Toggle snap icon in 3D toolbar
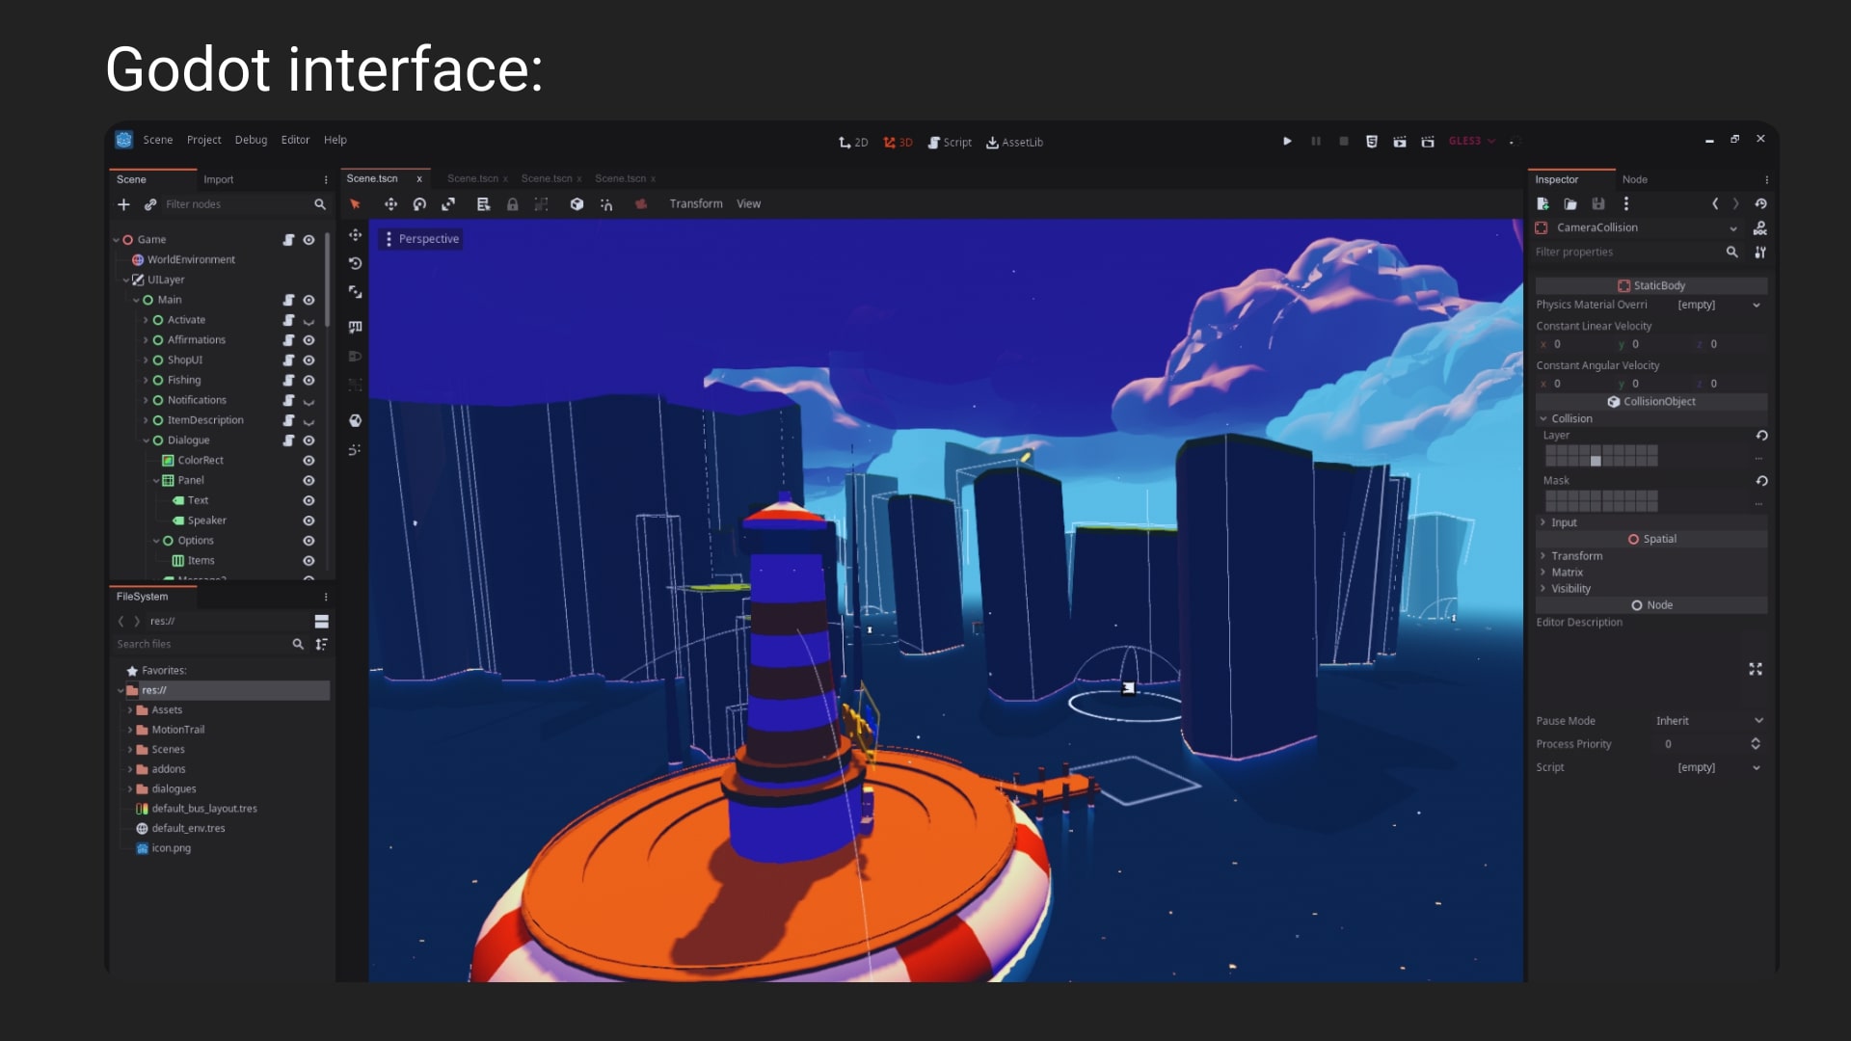The width and height of the screenshot is (1851, 1041). coord(606,204)
